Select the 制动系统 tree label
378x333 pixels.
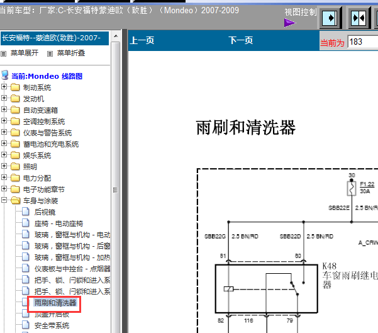37,87
